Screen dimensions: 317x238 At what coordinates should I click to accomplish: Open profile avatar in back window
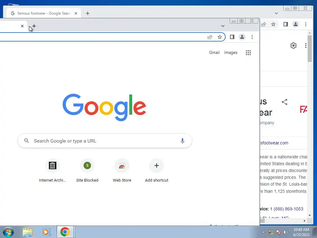pos(296,24)
